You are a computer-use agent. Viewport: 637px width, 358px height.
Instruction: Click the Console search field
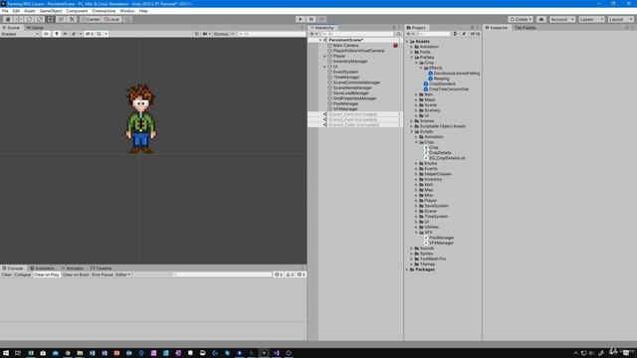(x=222, y=274)
